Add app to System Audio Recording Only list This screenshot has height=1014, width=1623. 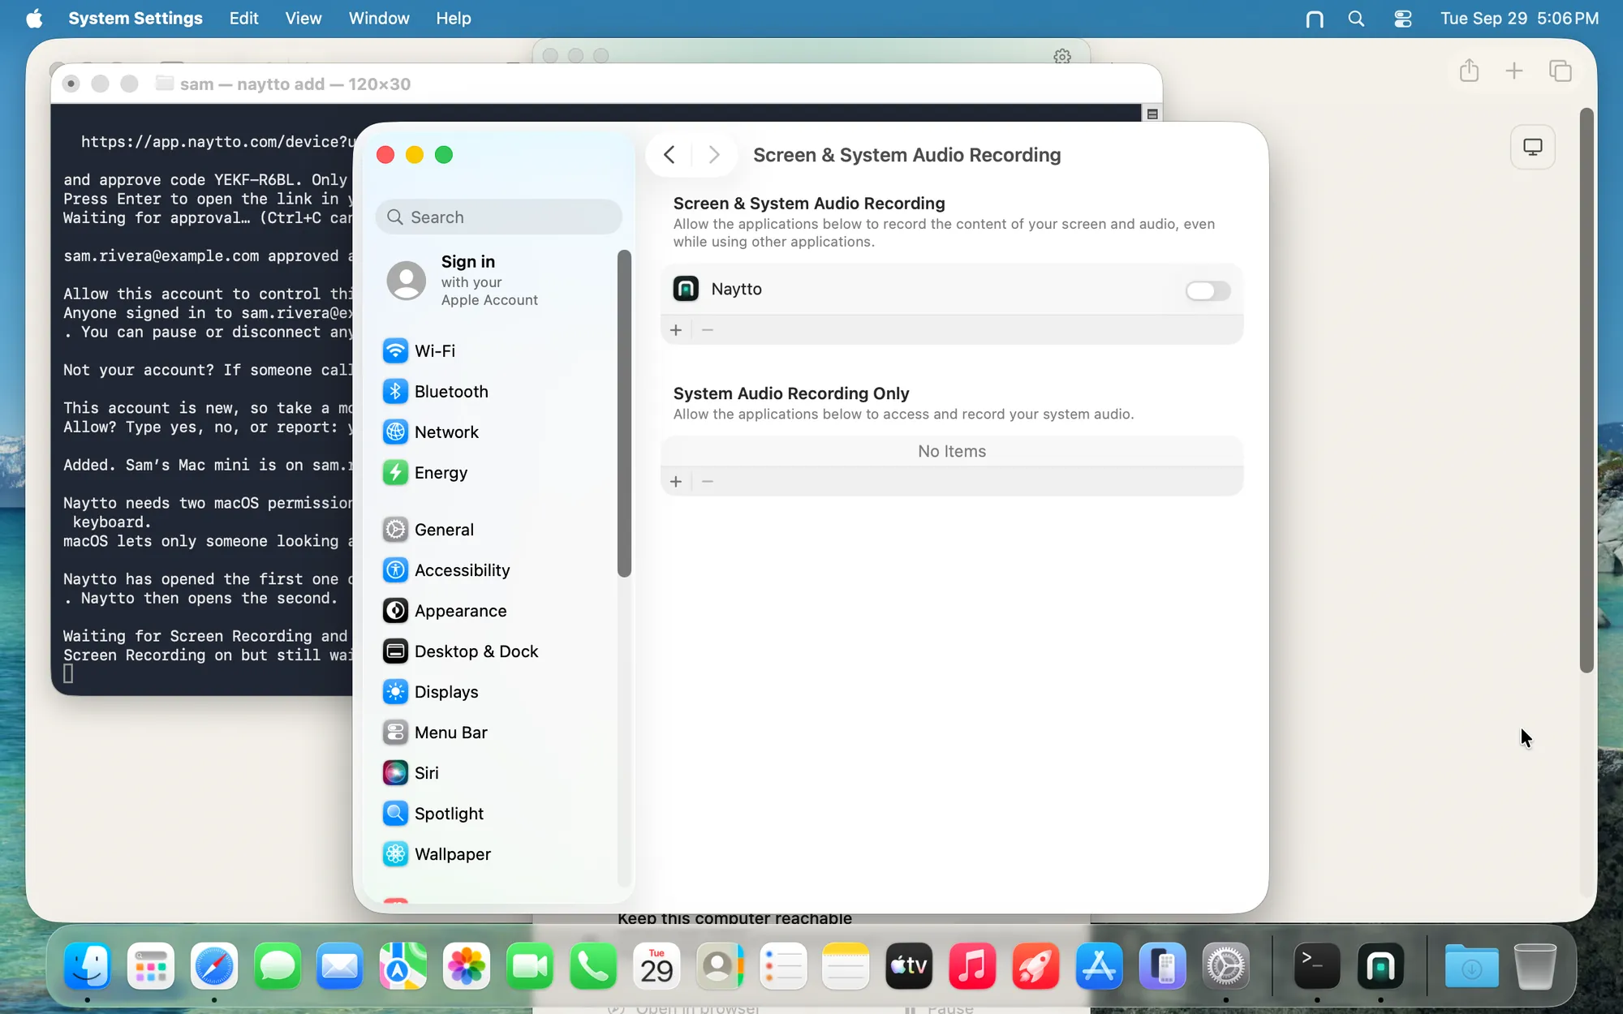676,482
